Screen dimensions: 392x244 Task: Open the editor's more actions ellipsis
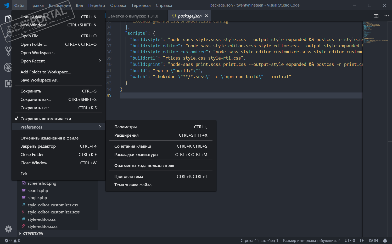pos(387,16)
